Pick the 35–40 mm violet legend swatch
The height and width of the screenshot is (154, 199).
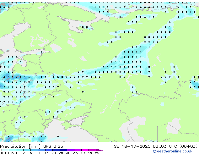click(x=78, y=150)
